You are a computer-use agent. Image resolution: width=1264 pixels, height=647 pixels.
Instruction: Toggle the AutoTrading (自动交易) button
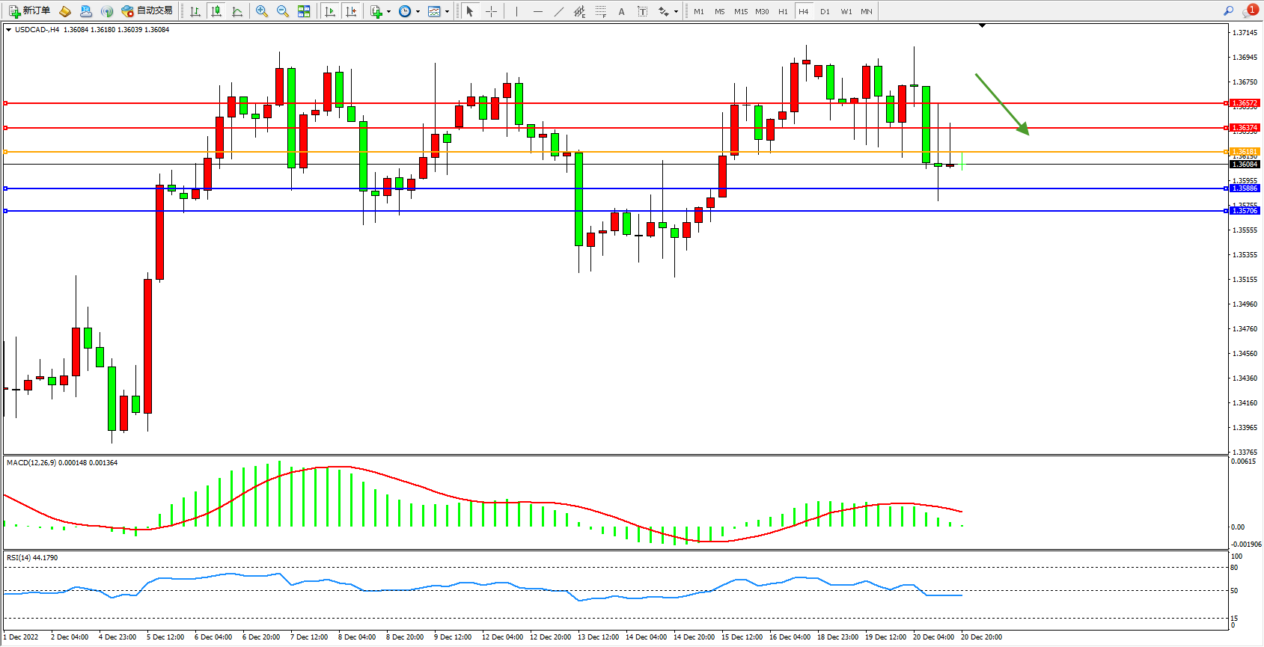point(147,11)
